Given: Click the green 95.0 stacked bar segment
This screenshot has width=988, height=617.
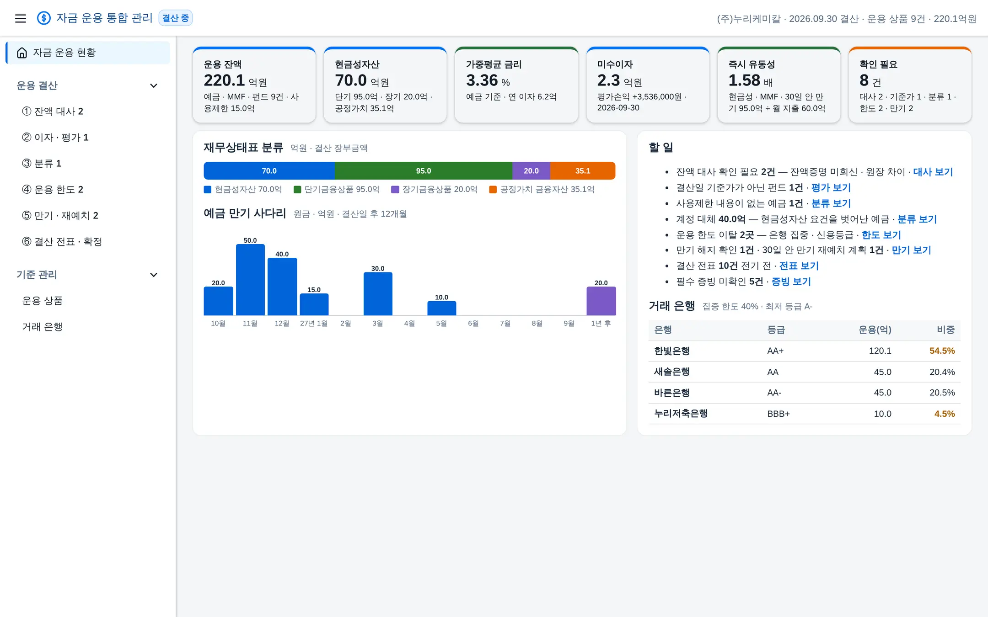Looking at the screenshot, I should [x=424, y=171].
